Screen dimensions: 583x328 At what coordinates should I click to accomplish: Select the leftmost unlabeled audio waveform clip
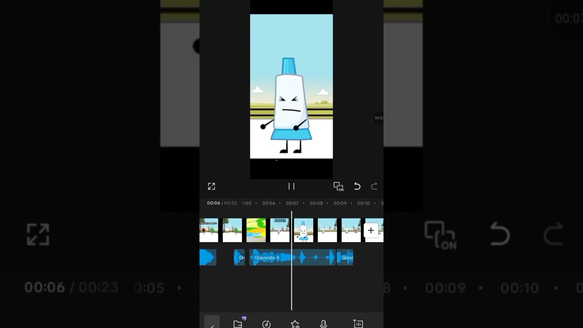point(208,257)
